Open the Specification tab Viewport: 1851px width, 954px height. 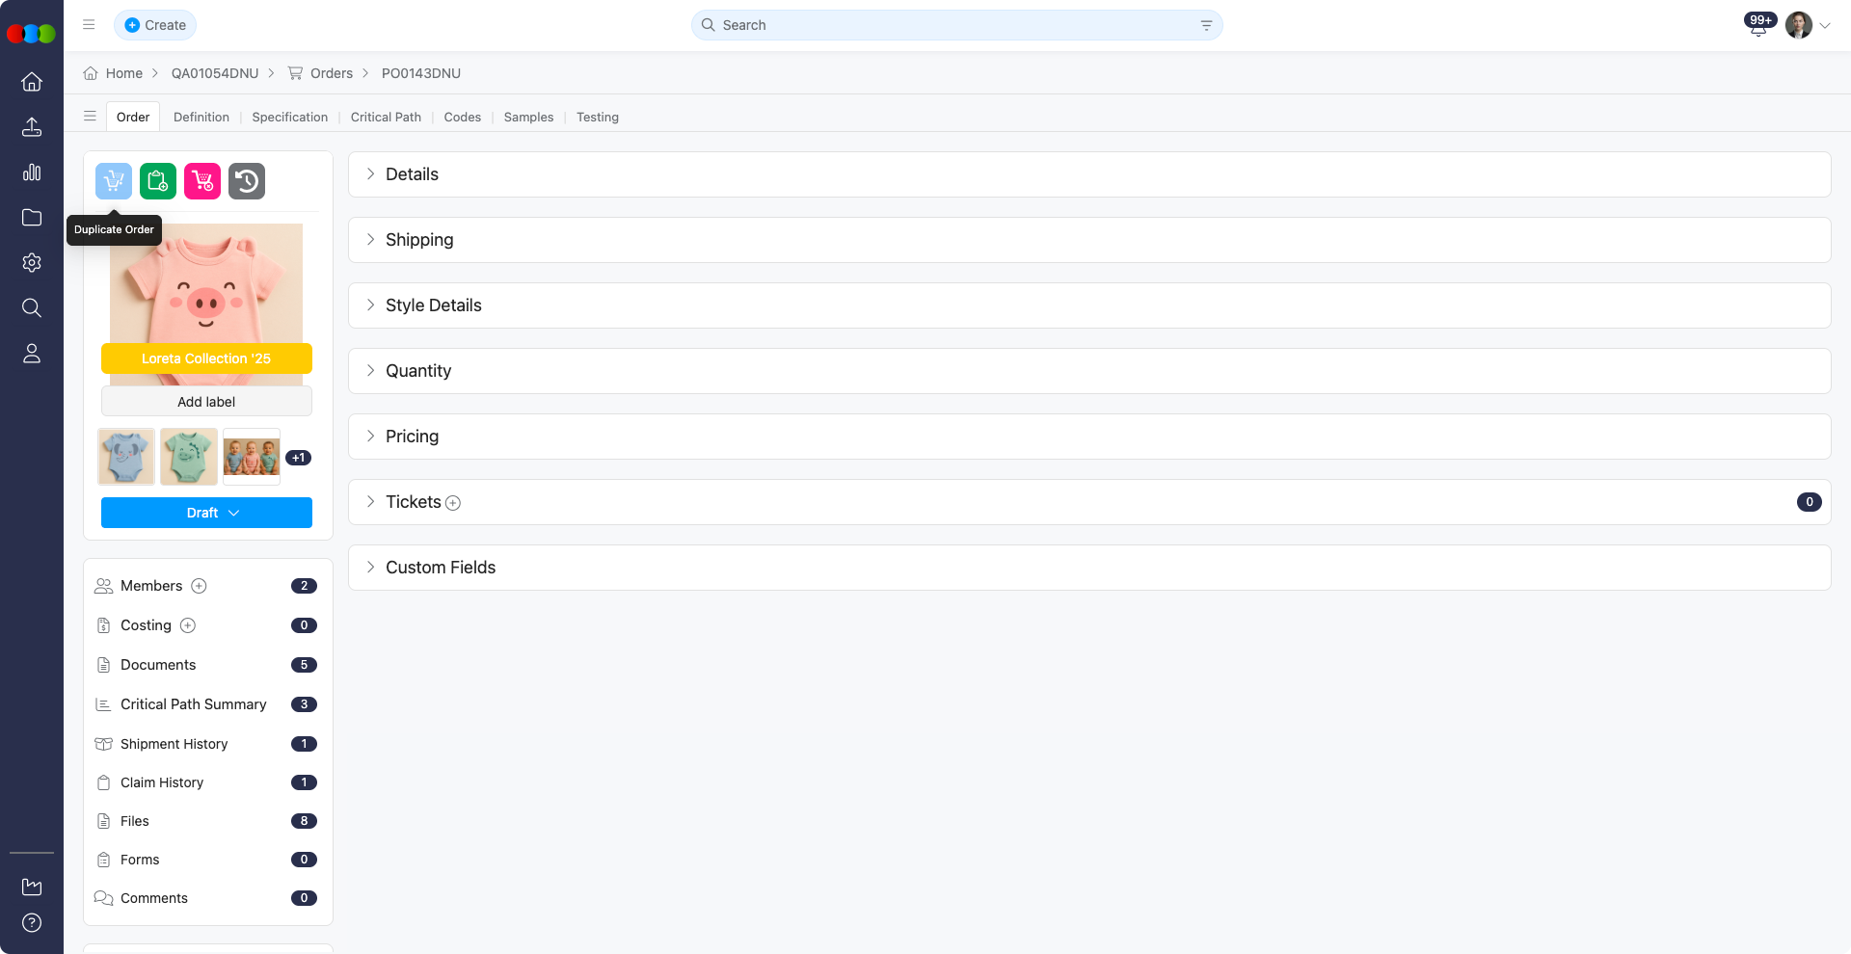(x=289, y=117)
